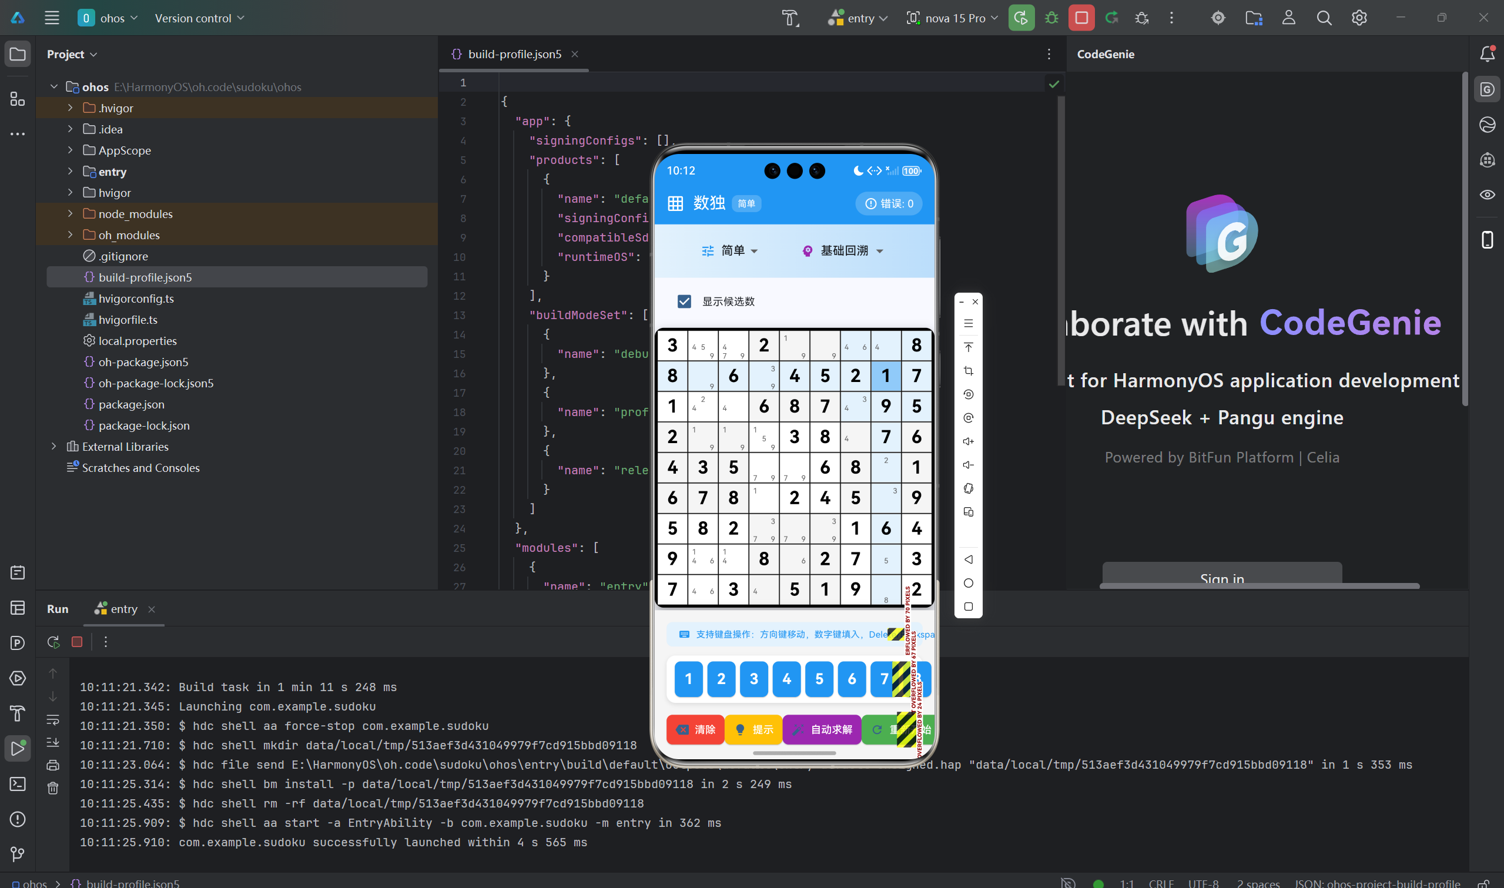This screenshot has height=888, width=1504.
Task: Expand the entry folder in project tree
Action: [x=70, y=172]
